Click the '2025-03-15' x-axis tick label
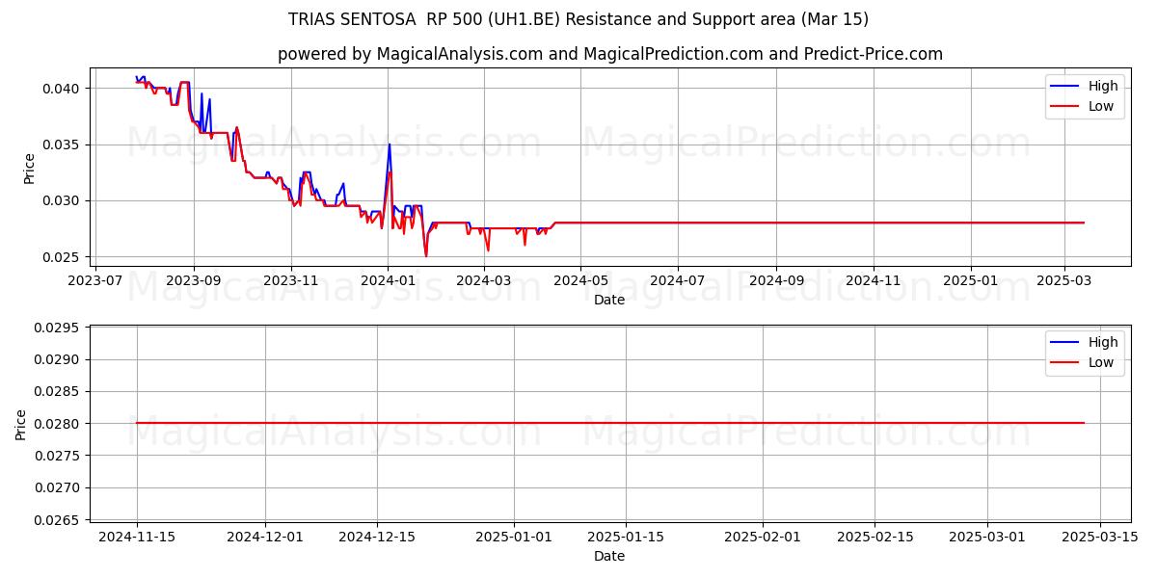The width and height of the screenshot is (1157, 578). pos(1099,538)
